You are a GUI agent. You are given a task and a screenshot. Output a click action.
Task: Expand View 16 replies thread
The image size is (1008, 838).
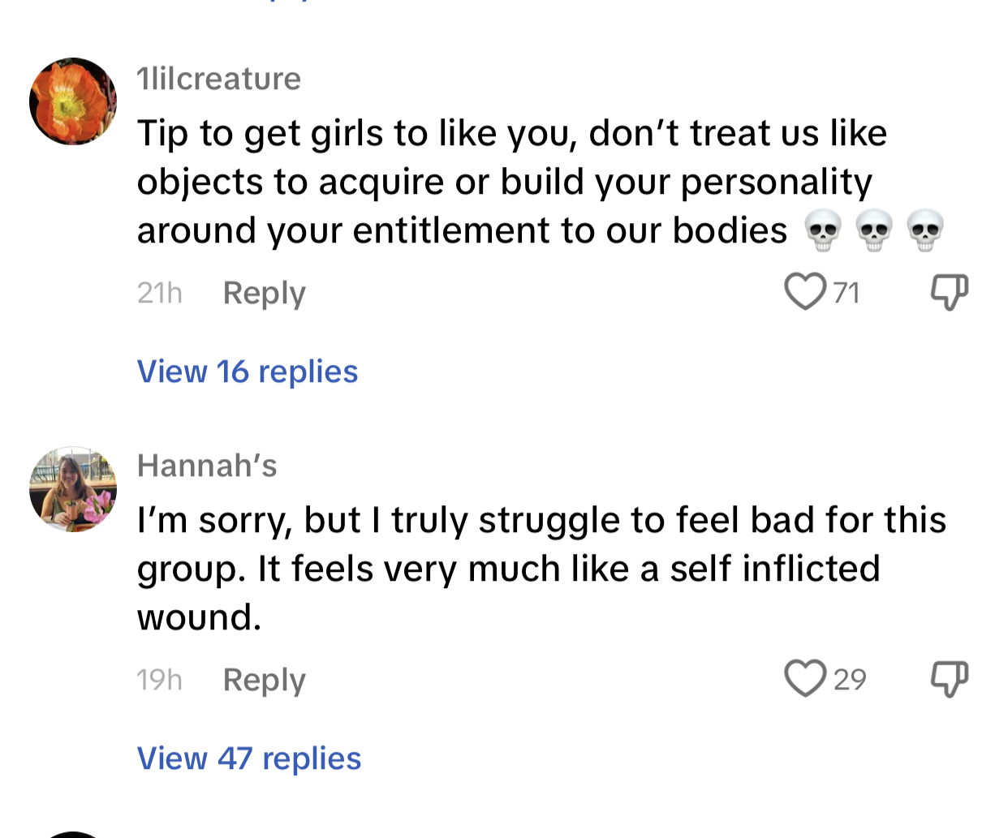[248, 372]
